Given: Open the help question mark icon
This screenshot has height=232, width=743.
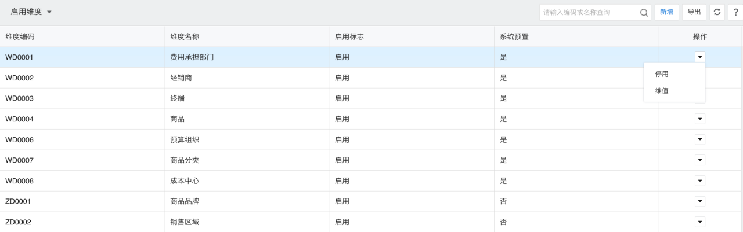Looking at the screenshot, I should pos(735,12).
